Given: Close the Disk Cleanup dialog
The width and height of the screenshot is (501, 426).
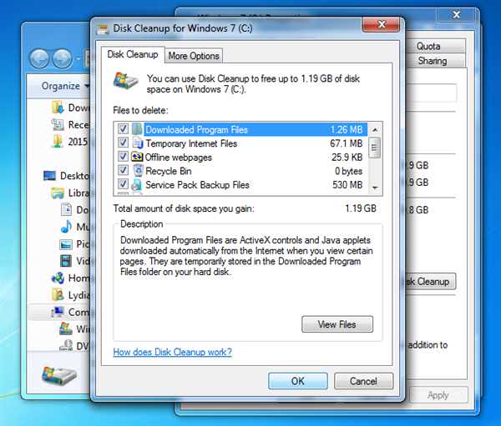Looking at the screenshot, I should pyautogui.click(x=382, y=24).
